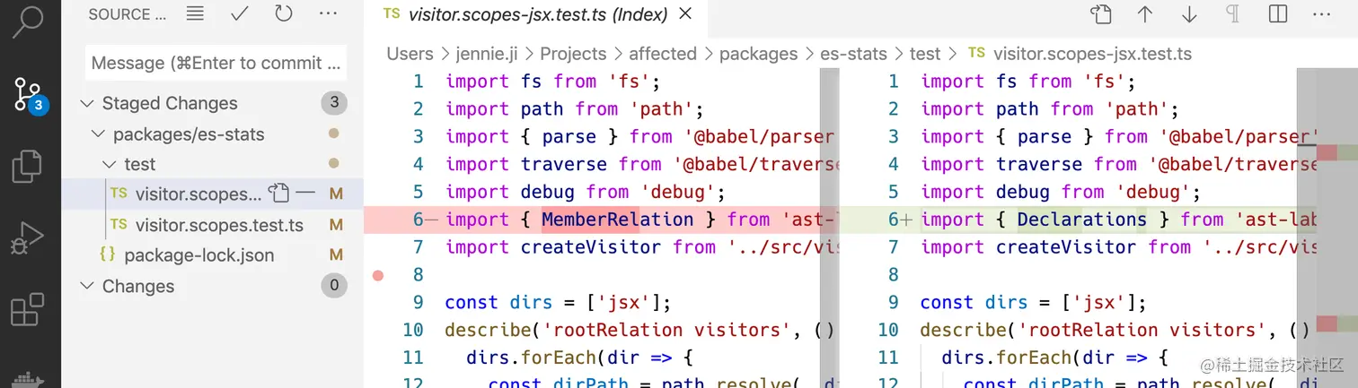Click test in the breadcrumb
The image size is (1358, 388).
(x=925, y=54)
